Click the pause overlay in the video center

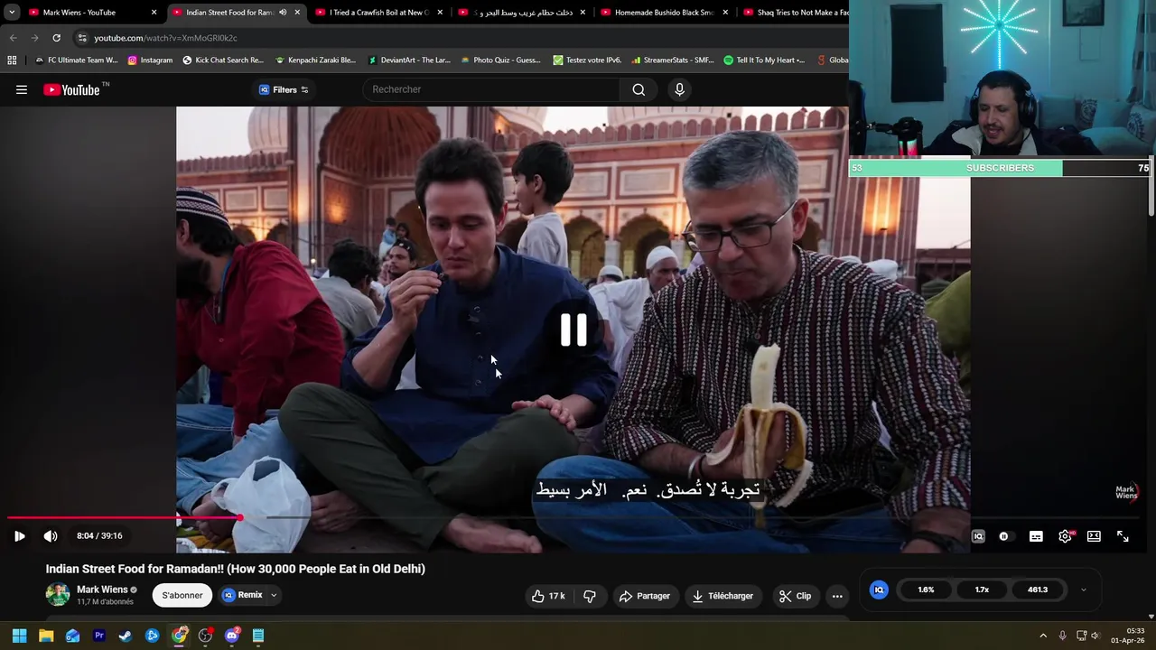coord(573,330)
